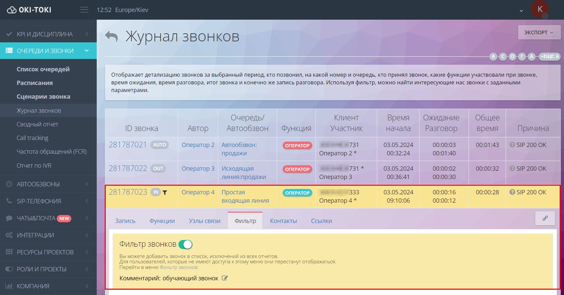Click the +ЕЩЕ: 6 pill
Viewport: 564px width, 295px height.
[x=550, y=56]
